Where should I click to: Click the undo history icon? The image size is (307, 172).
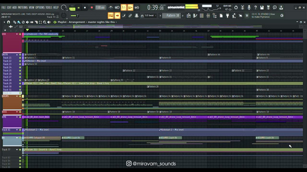236,8
